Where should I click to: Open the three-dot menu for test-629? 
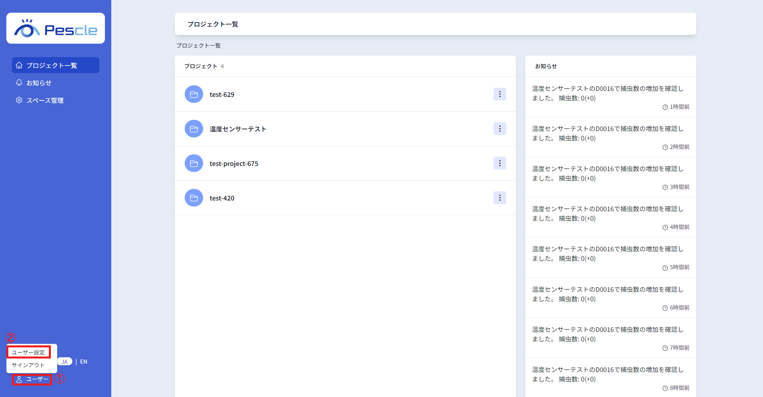pos(500,94)
